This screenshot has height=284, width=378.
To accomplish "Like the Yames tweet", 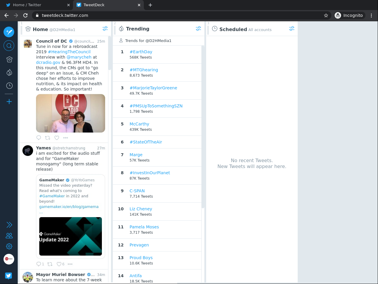I will point(59,264).
